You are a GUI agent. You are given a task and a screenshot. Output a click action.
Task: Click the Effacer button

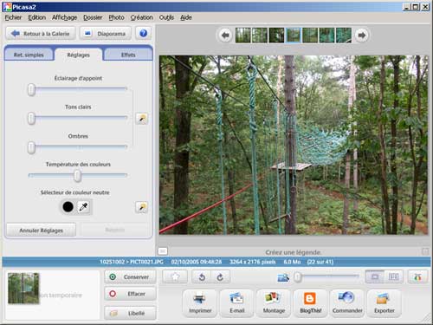coord(130,294)
